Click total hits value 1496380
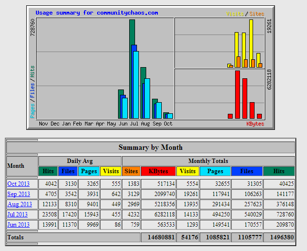307x251 pixels. pos(279,237)
